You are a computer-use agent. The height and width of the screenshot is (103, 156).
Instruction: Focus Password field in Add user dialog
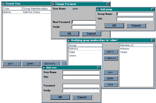(81, 86)
